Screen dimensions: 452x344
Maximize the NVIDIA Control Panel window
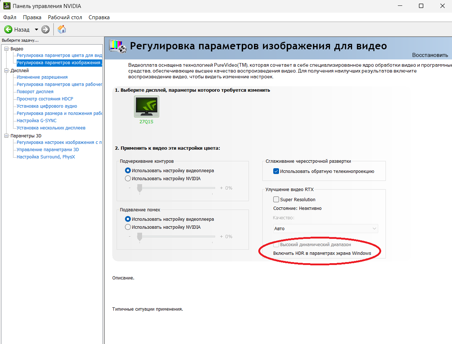click(x=421, y=6)
